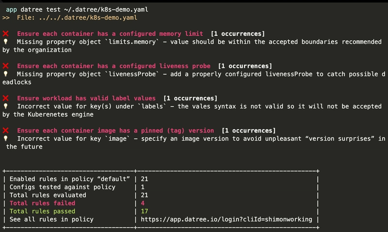
Task: Click the failed rules count 4
Action: coord(143,203)
